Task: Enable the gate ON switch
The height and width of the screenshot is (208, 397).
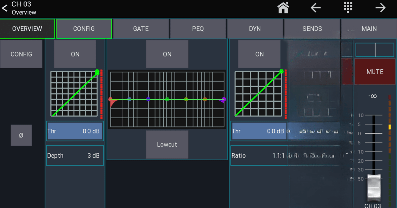Action: pos(75,54)
